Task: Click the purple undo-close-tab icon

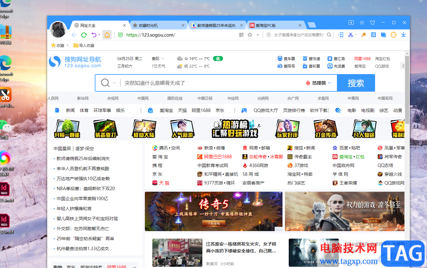Action: click(94, 35)
